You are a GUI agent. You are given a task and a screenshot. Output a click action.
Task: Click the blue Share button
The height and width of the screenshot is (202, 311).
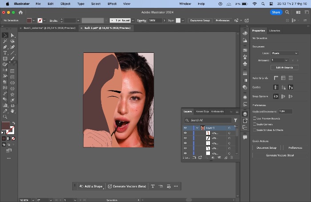[276, 12]
